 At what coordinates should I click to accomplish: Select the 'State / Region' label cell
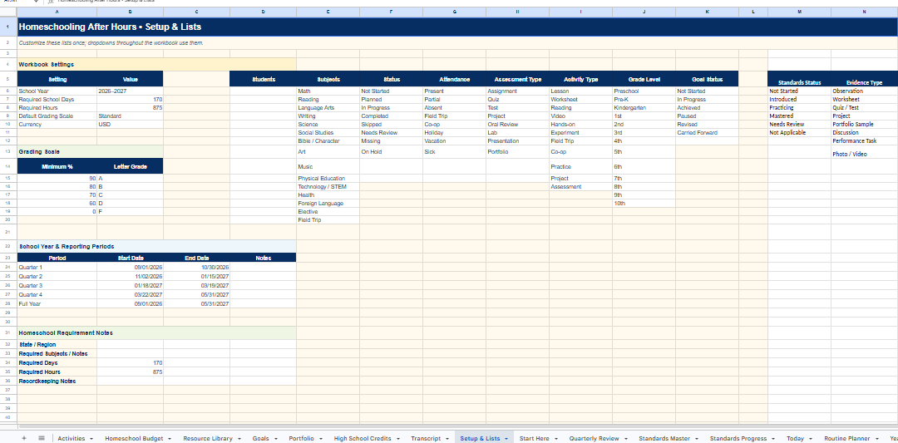57,345
